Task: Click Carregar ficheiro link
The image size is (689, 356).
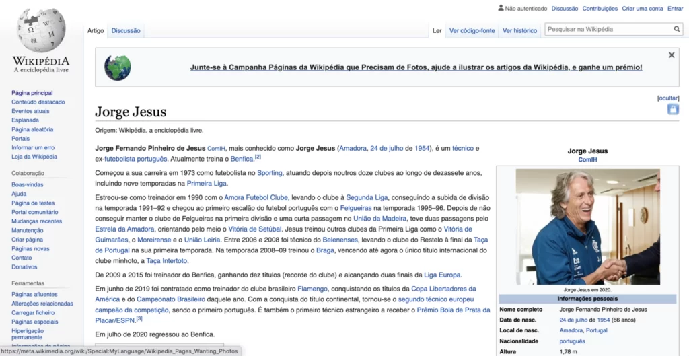Action: coord(33,313)
